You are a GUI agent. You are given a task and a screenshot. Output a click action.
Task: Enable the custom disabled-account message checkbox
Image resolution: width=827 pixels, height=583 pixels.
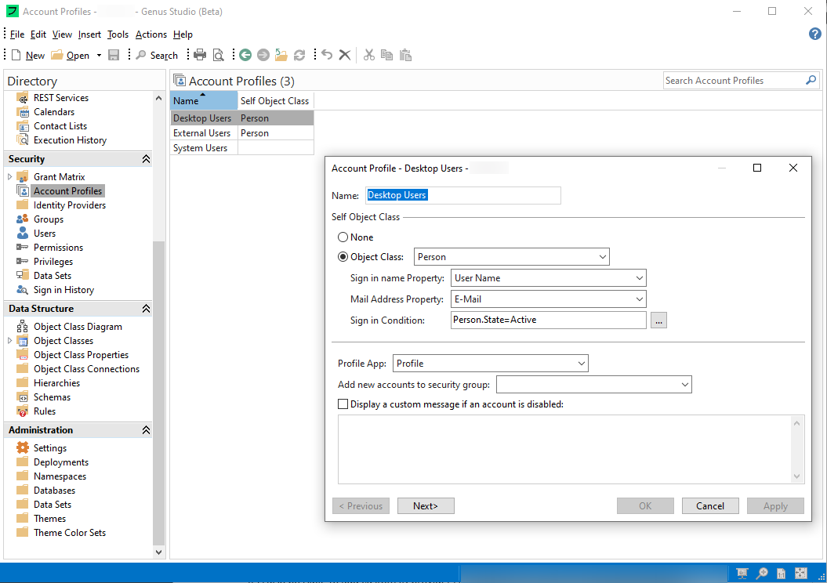(343, 404)
